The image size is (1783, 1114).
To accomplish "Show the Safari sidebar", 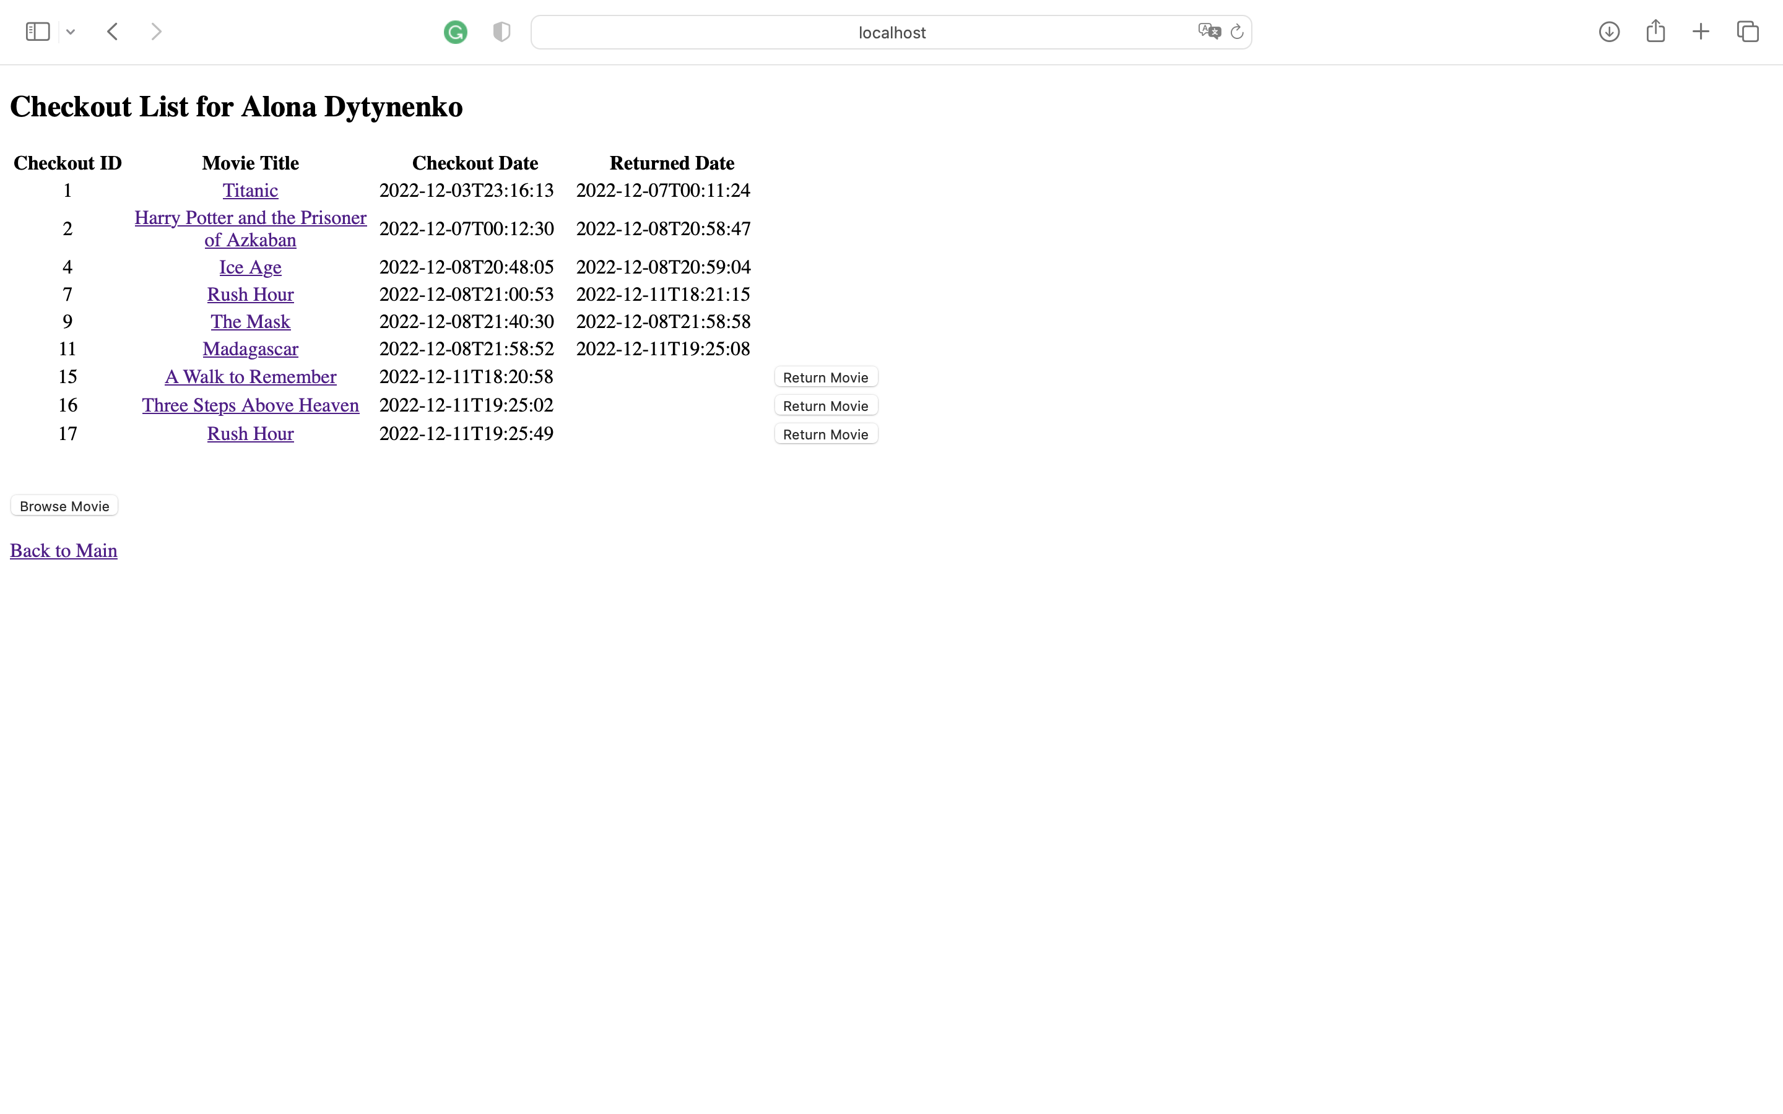I will tap(36, 31).
